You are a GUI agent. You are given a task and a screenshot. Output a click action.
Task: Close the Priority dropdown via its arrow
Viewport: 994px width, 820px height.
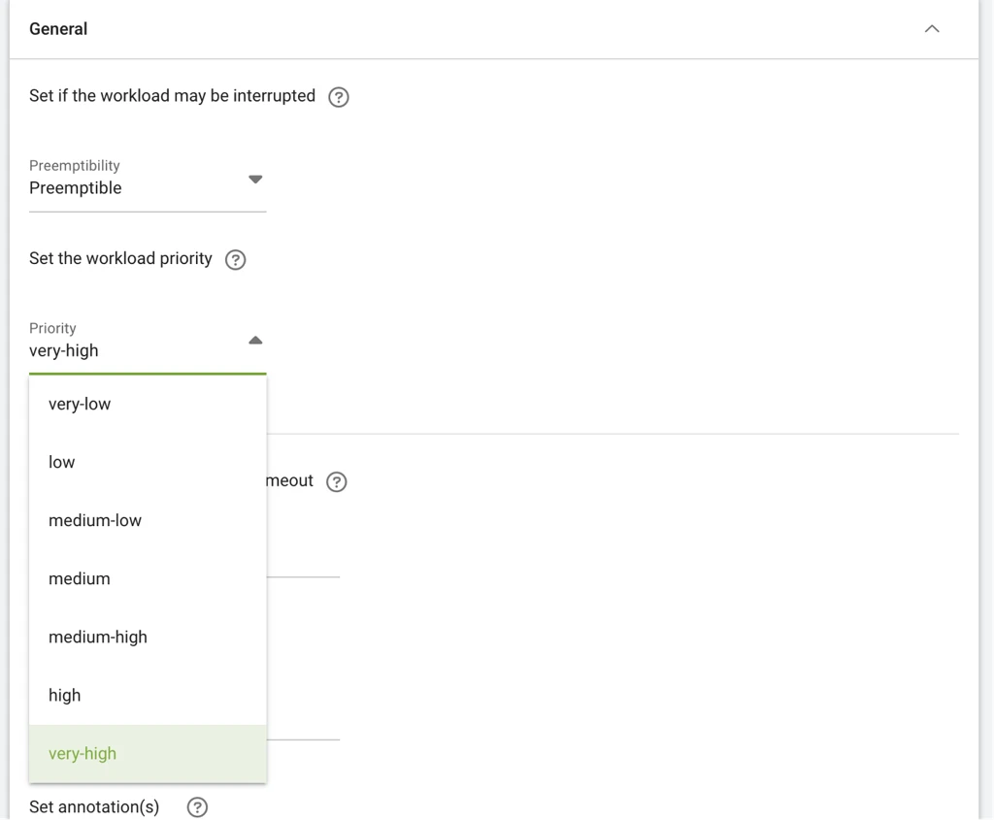255,341
